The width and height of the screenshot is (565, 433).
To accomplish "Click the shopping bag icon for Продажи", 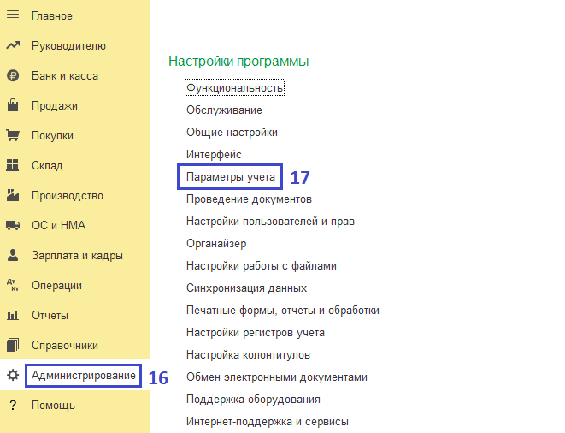I will tap(13, 106).
